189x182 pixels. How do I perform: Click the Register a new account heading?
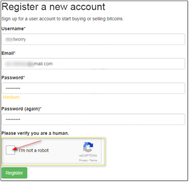pos(53,7)
